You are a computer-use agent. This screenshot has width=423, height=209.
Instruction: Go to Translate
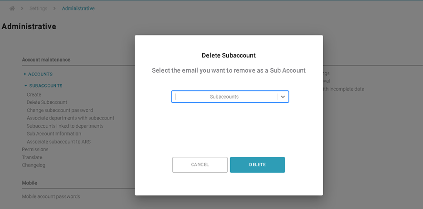click(32, 157)
